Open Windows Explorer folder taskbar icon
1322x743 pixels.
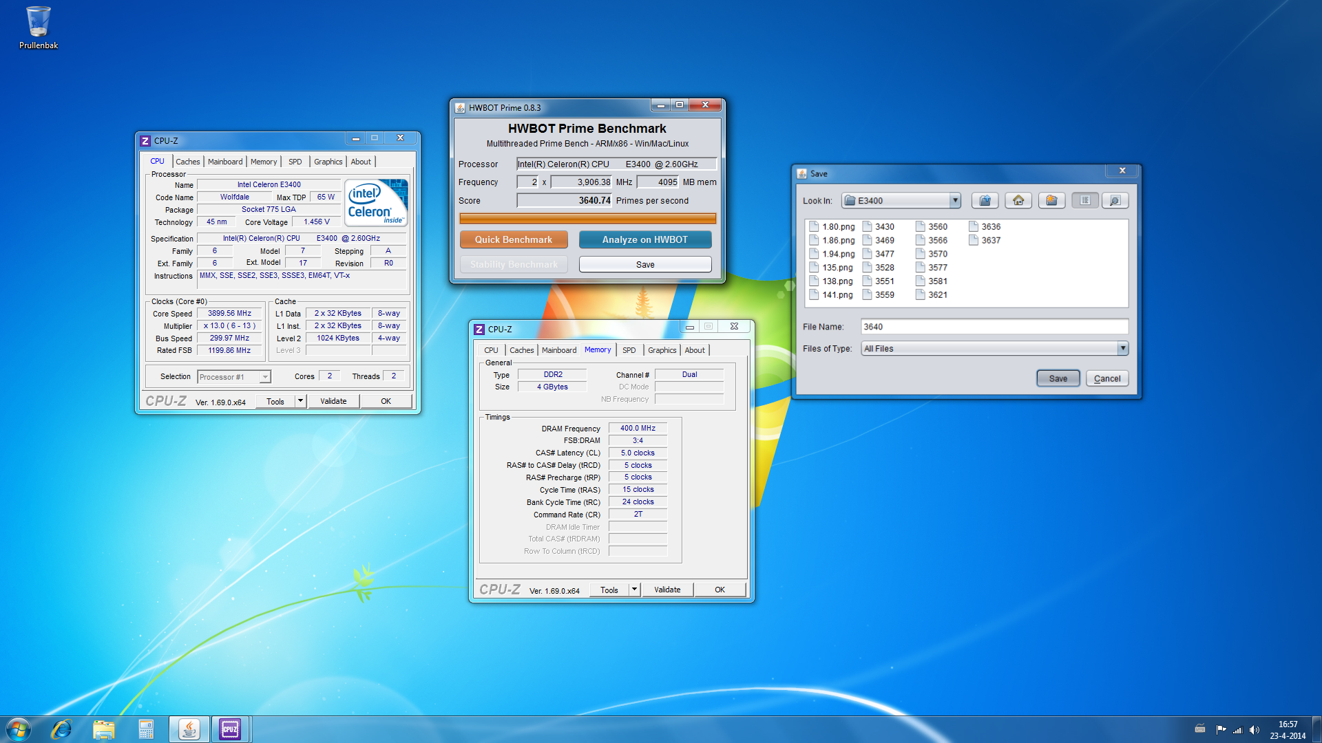103,729
